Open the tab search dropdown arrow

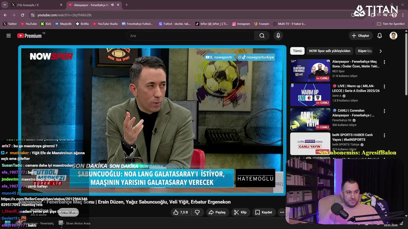tap(4, 5)
